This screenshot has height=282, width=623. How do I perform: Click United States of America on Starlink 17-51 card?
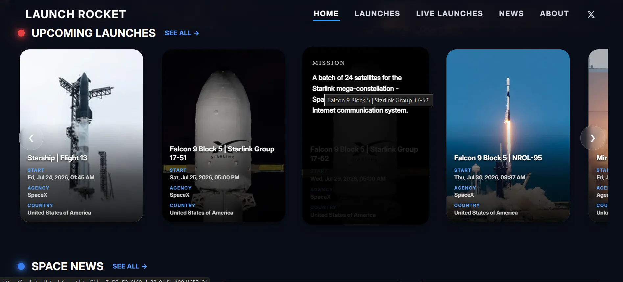pyautogui.click(x=202, y=213)
